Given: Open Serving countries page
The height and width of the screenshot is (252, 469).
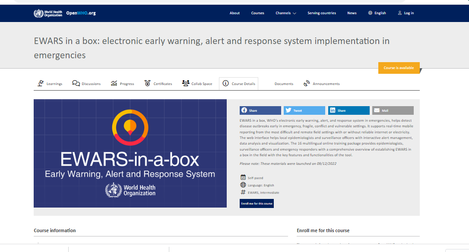Looking at the screenshot, I should click(x=322, y=13).
